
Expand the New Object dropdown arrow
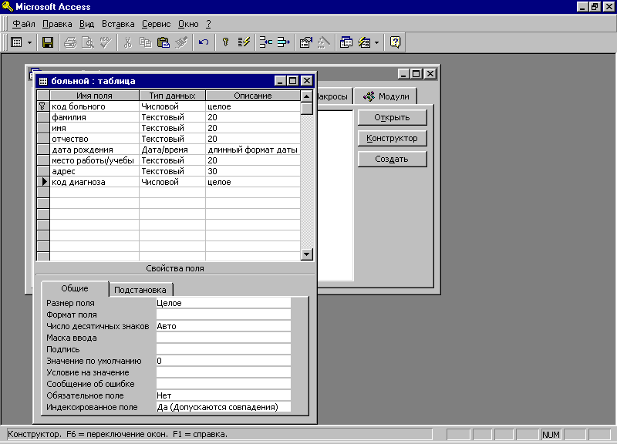(376, 42)
